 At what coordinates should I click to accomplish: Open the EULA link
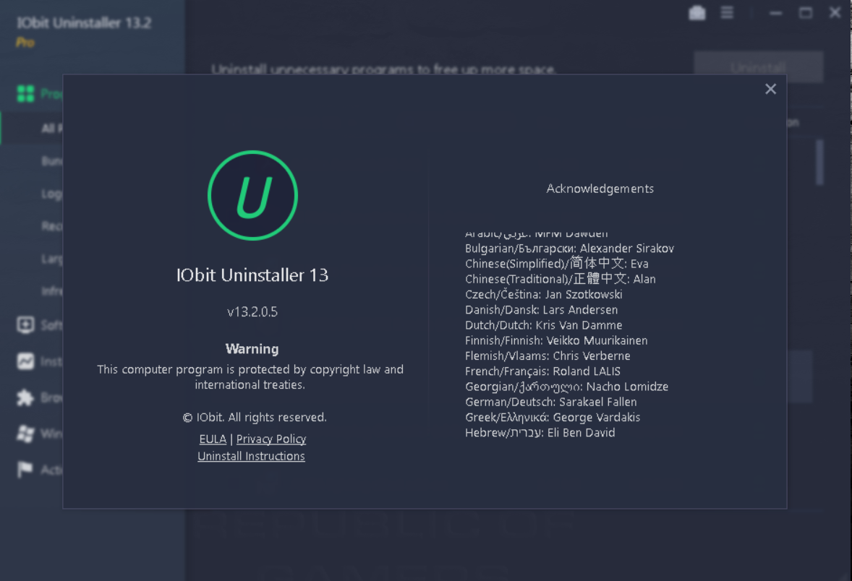(x=213, y=439)
